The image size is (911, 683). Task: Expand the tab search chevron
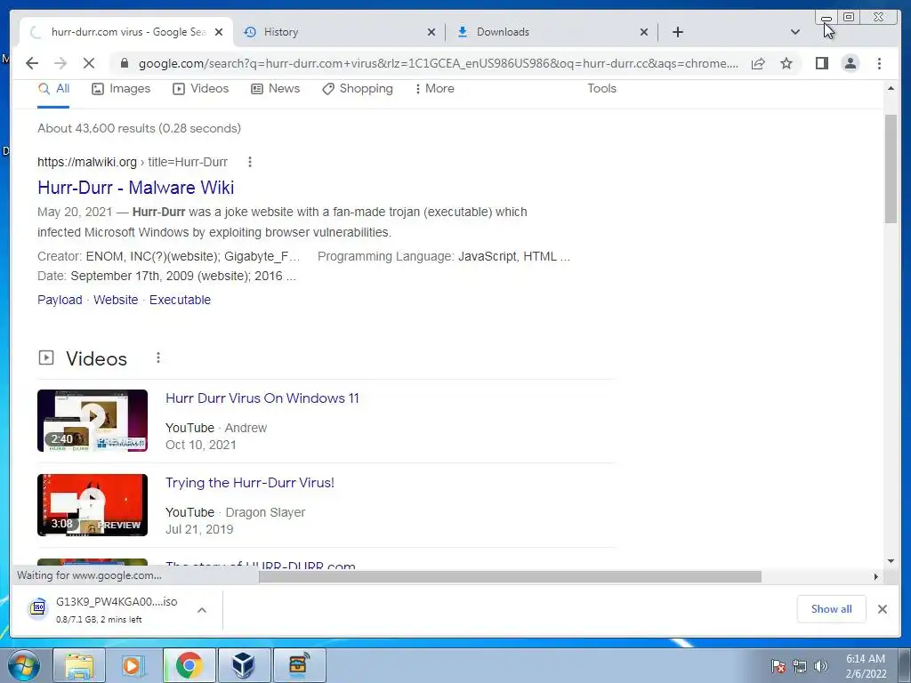(x=795, y=32)
